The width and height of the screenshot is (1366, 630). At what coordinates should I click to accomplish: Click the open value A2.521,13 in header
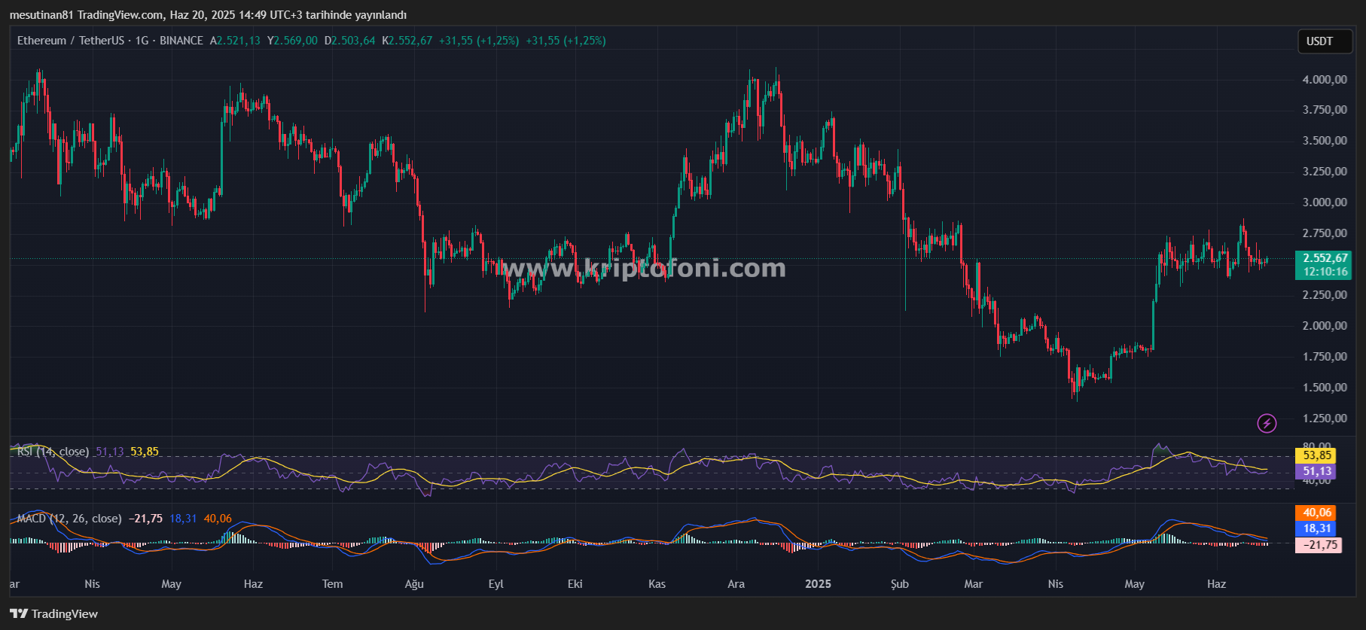(235, 41)
